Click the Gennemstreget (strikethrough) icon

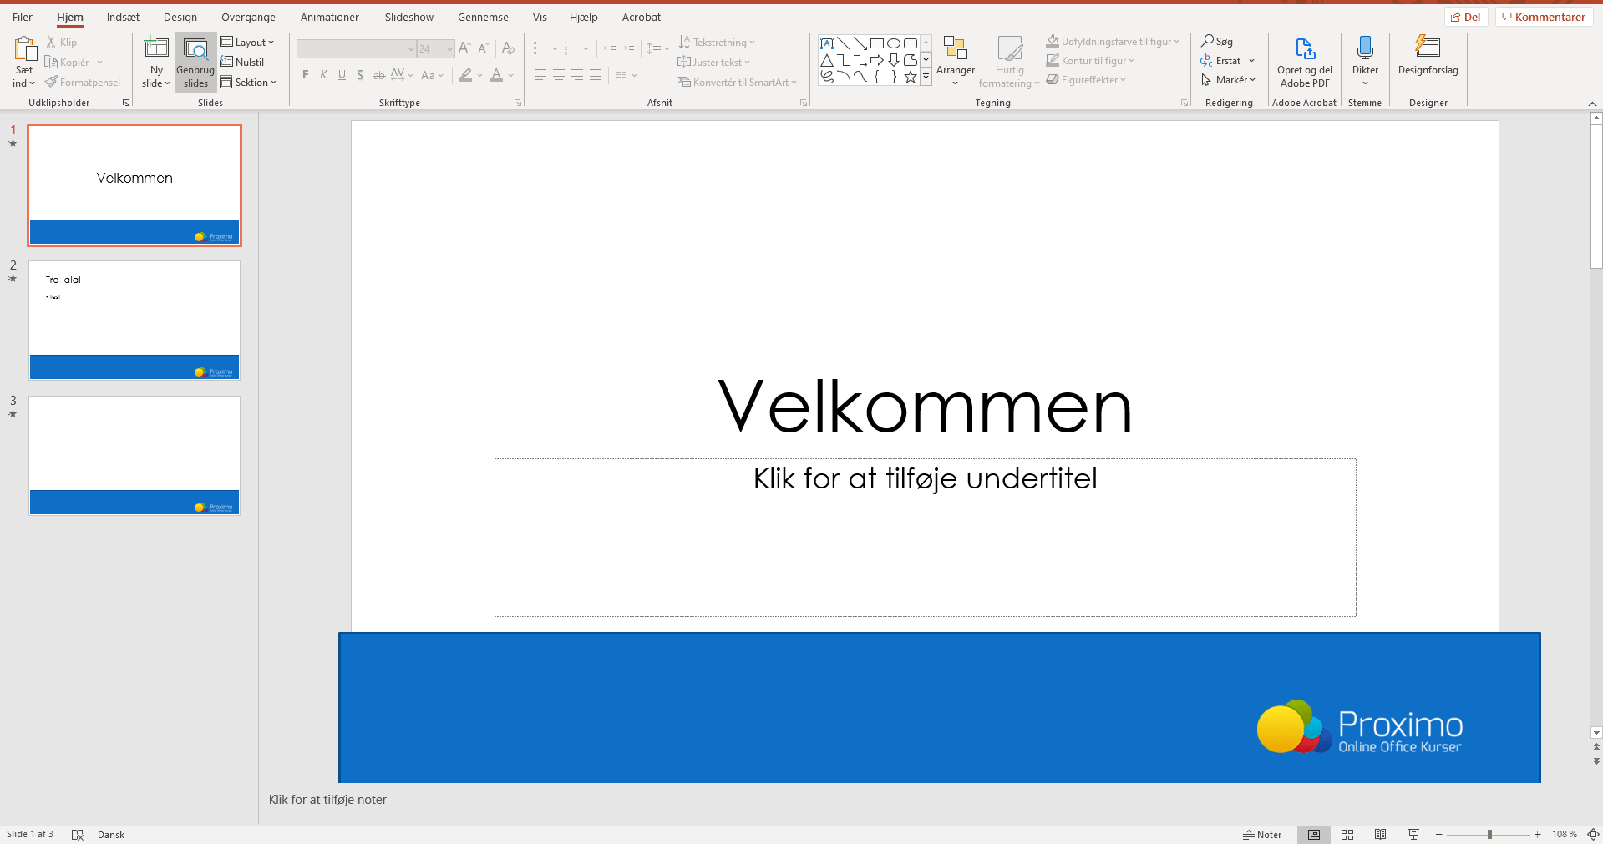378,75
